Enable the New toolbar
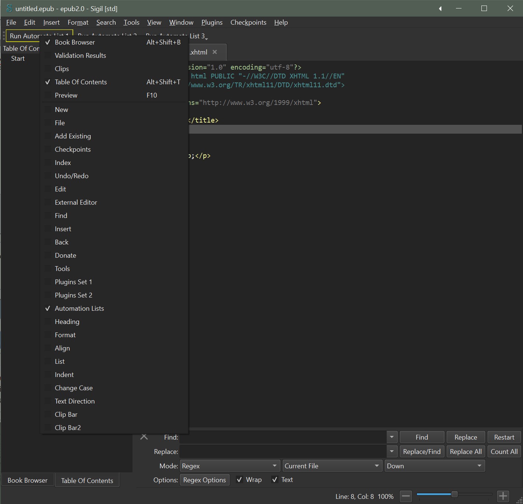 (x=114, y=110)
